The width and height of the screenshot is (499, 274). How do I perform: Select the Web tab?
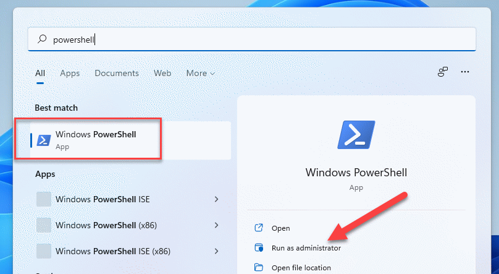coord(162,73)
